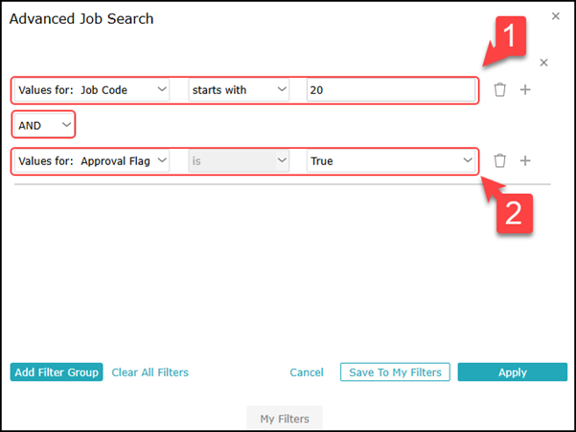Clear All Filters link
This screenshot has height=432, width=576.
150,372
